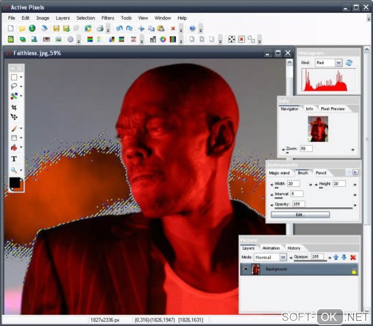Image resolution: width=373 pixels, height=326 pixels.
Task: Pick the Crop tool
Action: 14,107
